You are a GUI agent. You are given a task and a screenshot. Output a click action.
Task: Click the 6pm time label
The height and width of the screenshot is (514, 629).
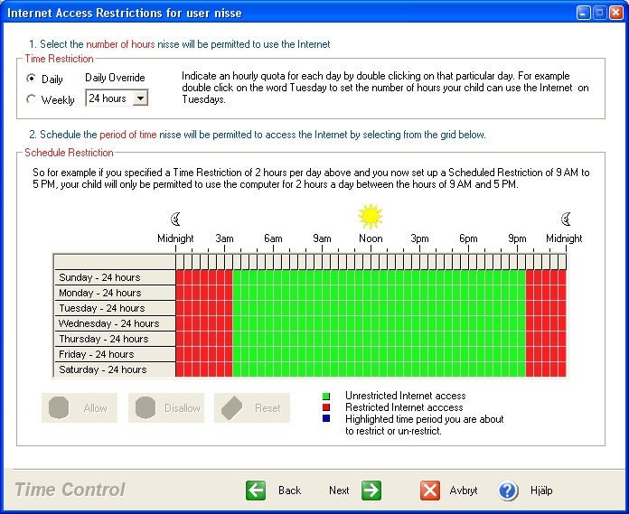click(468, 238)
